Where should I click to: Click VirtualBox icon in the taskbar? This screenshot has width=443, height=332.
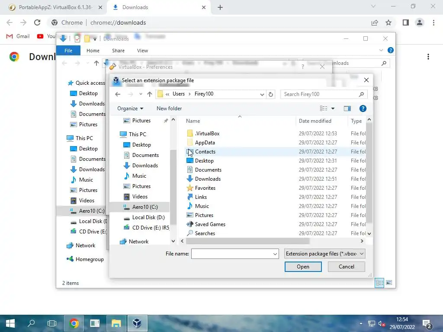[137, 323]
